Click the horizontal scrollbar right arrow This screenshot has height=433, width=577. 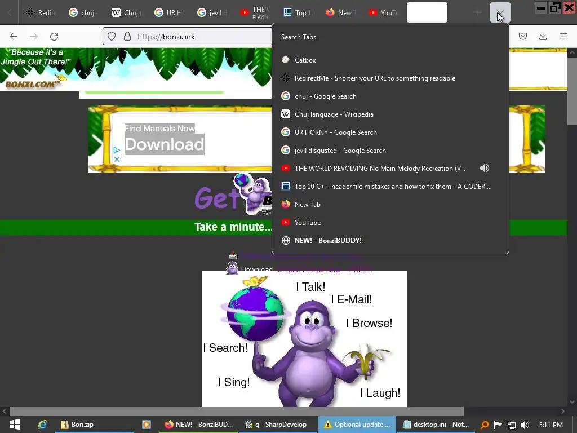pyautogui.click(x=563, y=411)
